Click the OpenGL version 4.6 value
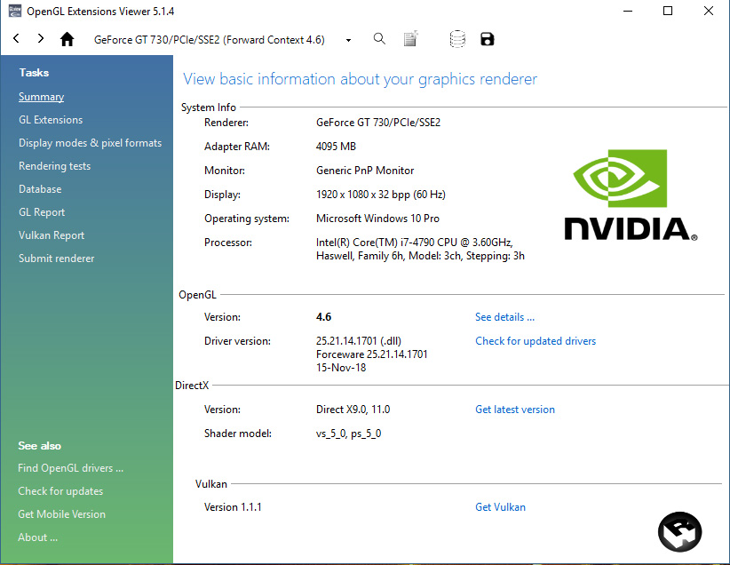The height and width of the screenshot is (565, 730). 323,317
